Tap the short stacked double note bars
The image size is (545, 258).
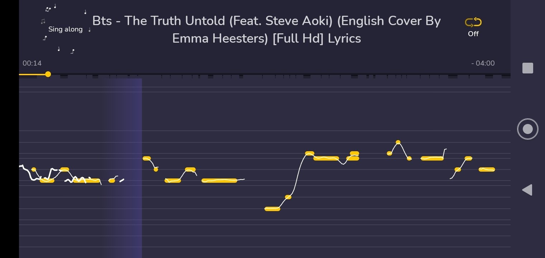point(353,156)
